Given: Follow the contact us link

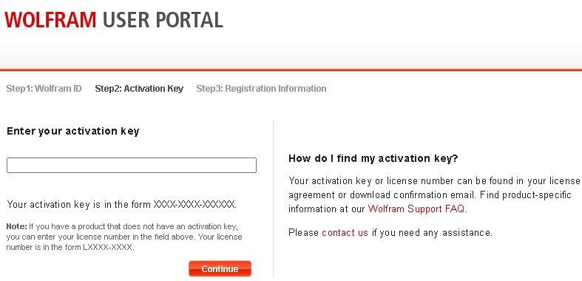Looking at the screenshot, I should click(x=345, y=233).
